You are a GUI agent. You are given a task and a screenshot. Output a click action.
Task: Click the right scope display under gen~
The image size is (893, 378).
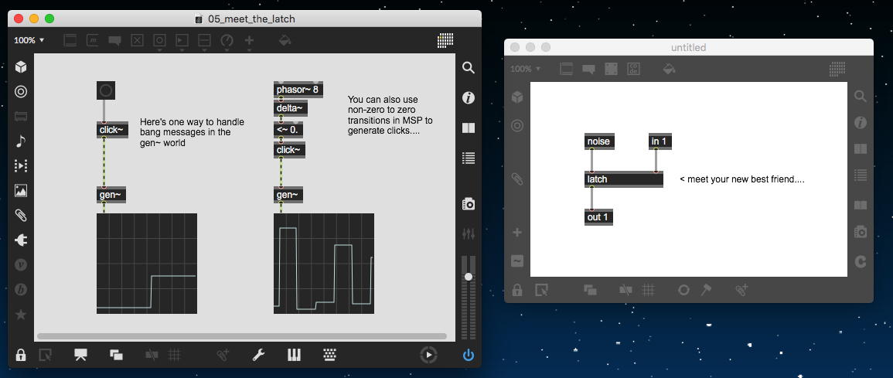(324, 264)
